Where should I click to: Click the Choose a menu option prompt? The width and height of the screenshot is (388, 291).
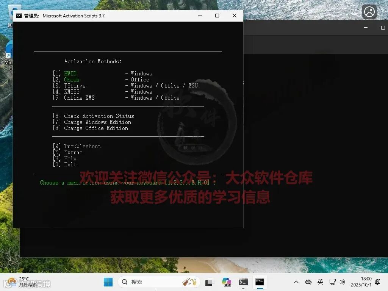pos(128,183)
